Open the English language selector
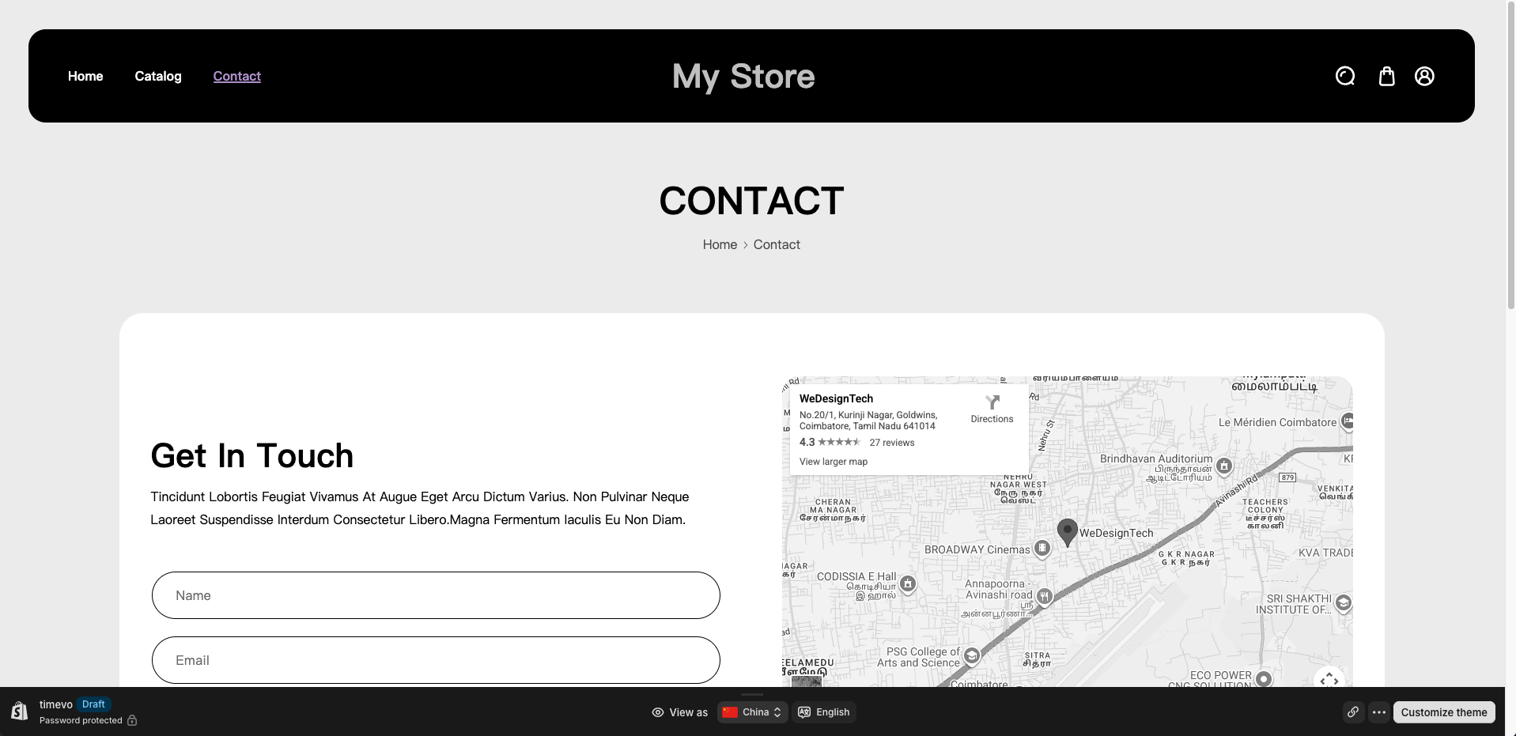 824,712
